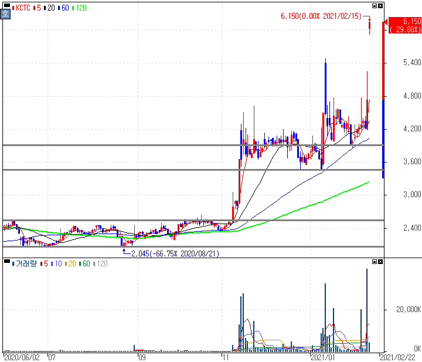Click the 2,400 price axis label

(x=412, y=228)
